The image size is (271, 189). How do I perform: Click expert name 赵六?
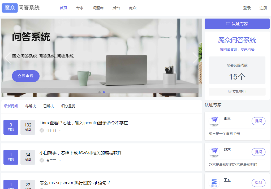coord(227,149)
